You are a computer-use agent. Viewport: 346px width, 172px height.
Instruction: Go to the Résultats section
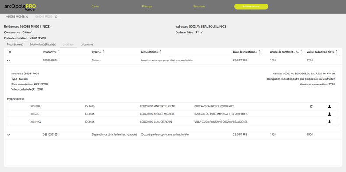pos(199,7)
